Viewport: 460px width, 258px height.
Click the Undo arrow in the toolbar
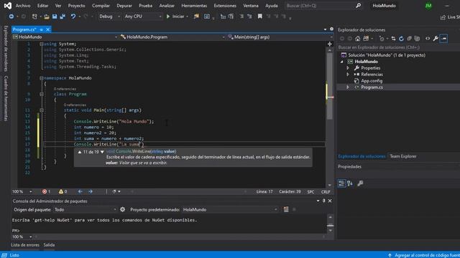click(x=73, y=16)
